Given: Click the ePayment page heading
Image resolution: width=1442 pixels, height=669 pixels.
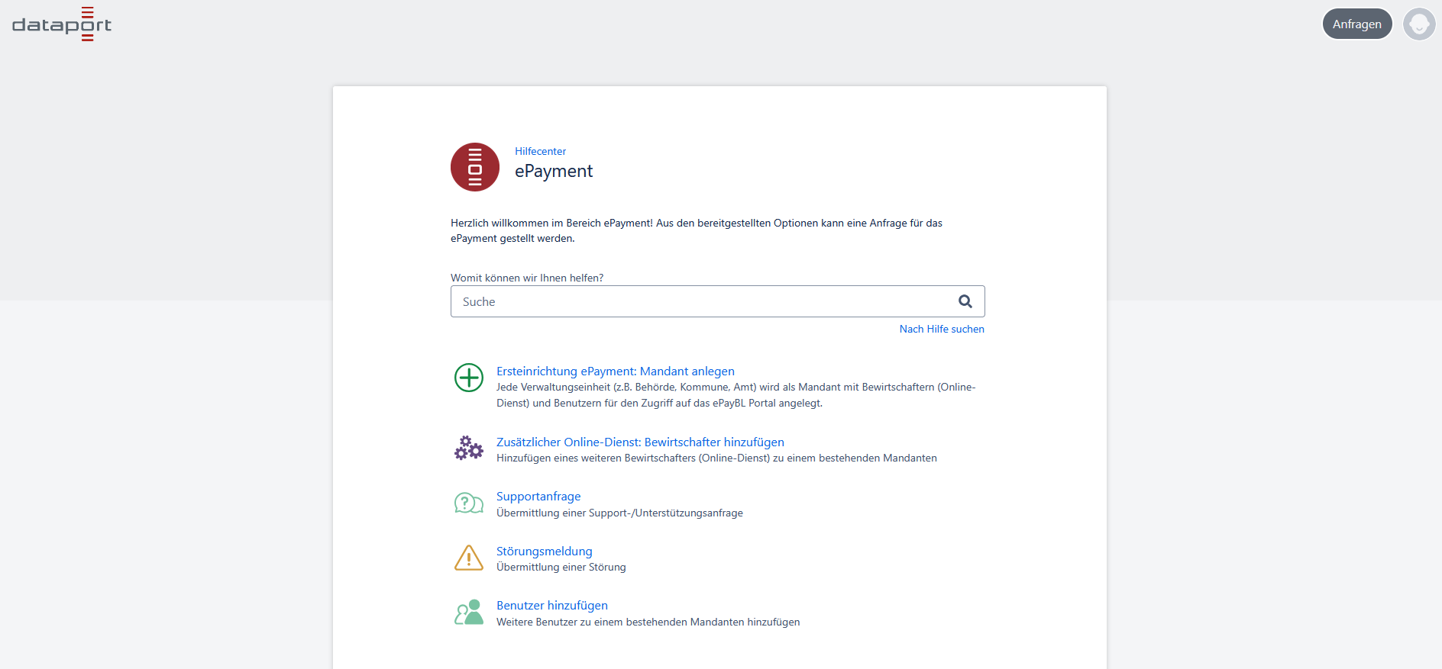Looking at the screenshot, I should click(x=554, y=171).
